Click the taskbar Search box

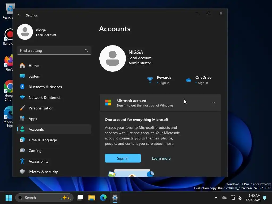tap(44, 198)
